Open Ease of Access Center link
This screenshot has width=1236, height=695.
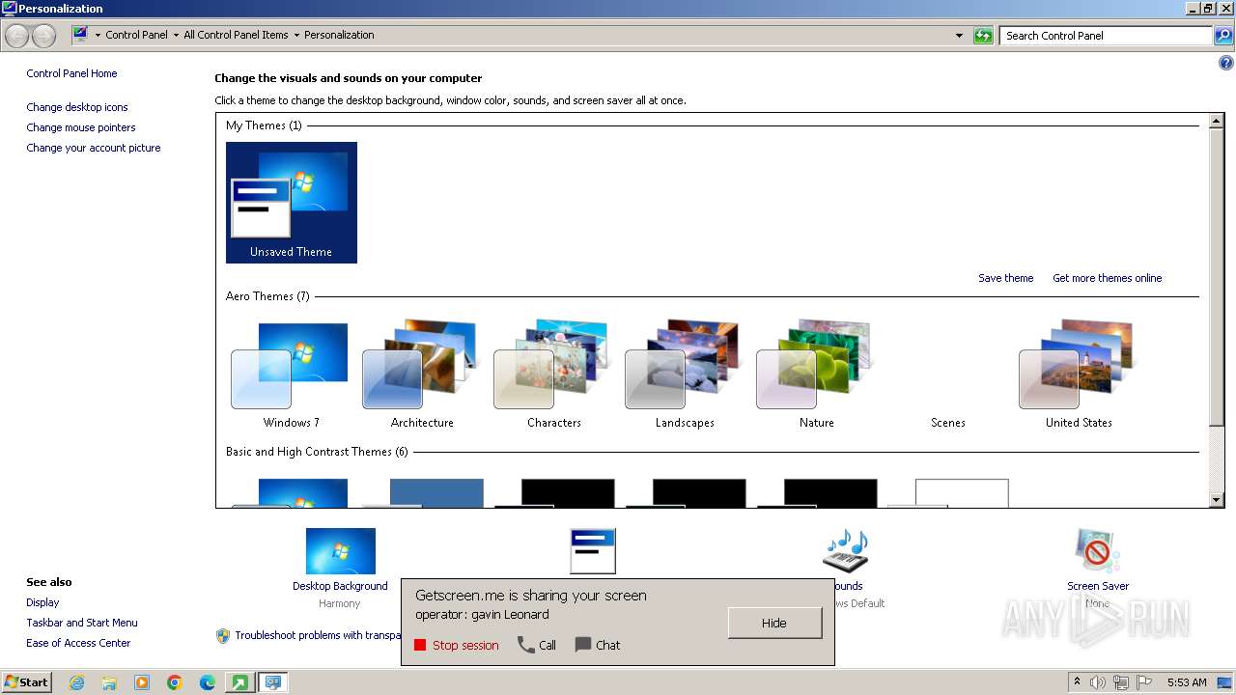pyautogui.click(x=78, y=643)
